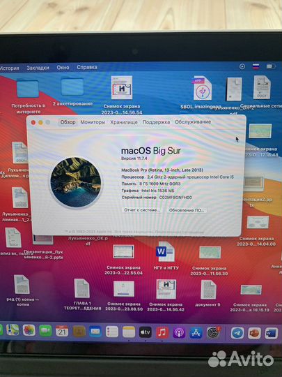The height and width of the screenshot is (377, 282).
Task: Select screenshot thumbnail '2023-0...22.55.04'
Action: (x=123, y=251)
